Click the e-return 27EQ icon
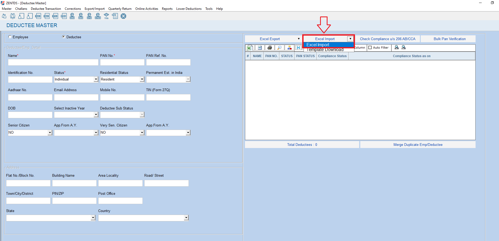Image resolution: width=499 pixels, height=241 pixels. pos(98,16)
